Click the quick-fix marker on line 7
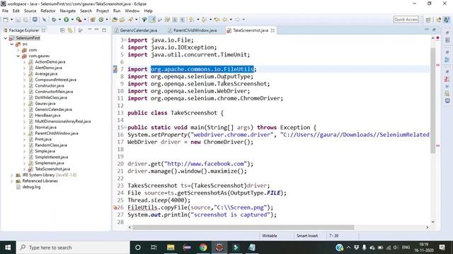The image size is (453, 254). coord(115,69)
